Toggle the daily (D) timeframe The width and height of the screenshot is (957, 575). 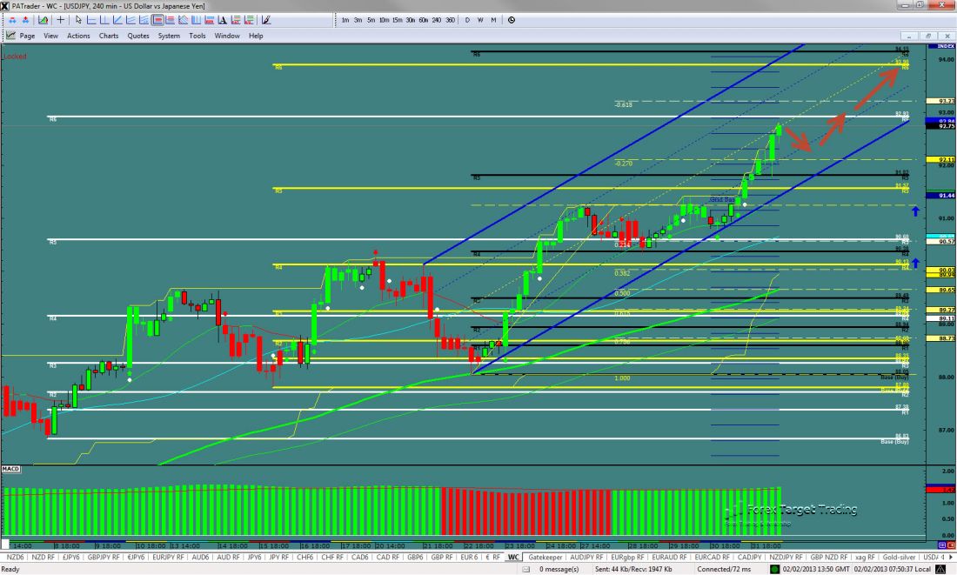point(467,19)
